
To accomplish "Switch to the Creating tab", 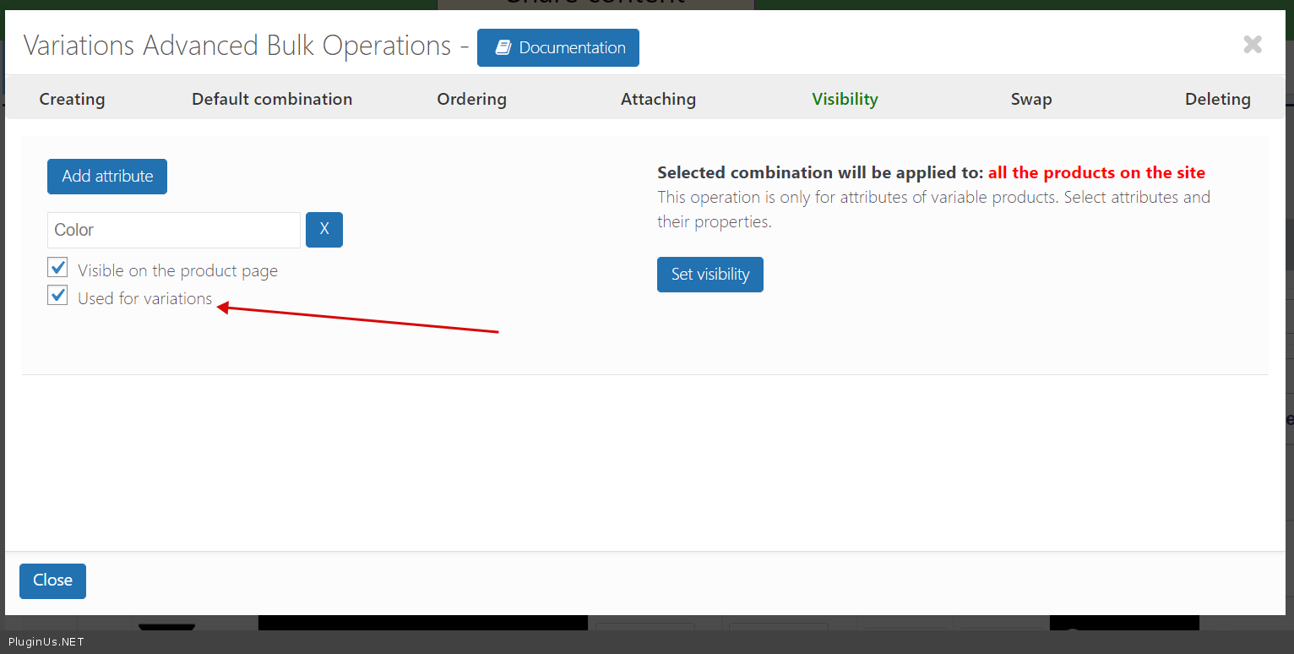I will 72,99.
